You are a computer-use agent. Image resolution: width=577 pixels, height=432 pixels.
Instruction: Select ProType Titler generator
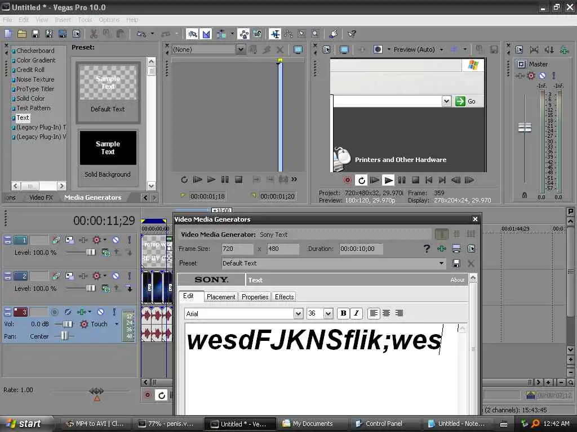point(35,89)
